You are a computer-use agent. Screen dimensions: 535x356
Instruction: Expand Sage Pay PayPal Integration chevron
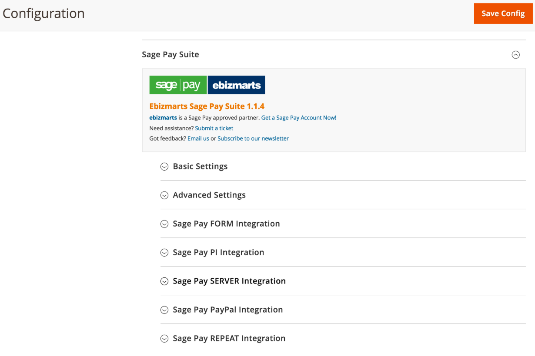(164, 310)
